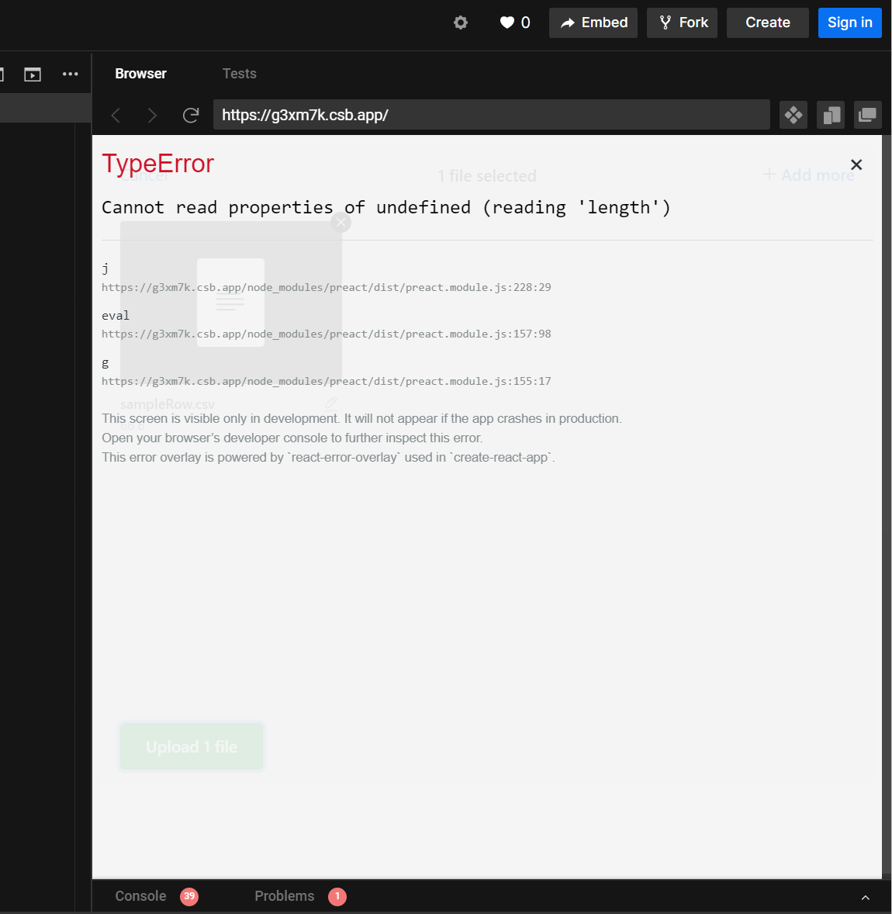This screenshot has width=892, height=914.
Task: Open the settings gear in the top bar
Action: point(461,23)
